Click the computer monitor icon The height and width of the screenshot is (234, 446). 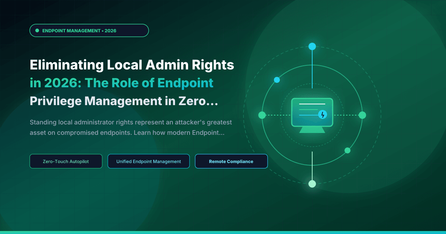point(312,116)
